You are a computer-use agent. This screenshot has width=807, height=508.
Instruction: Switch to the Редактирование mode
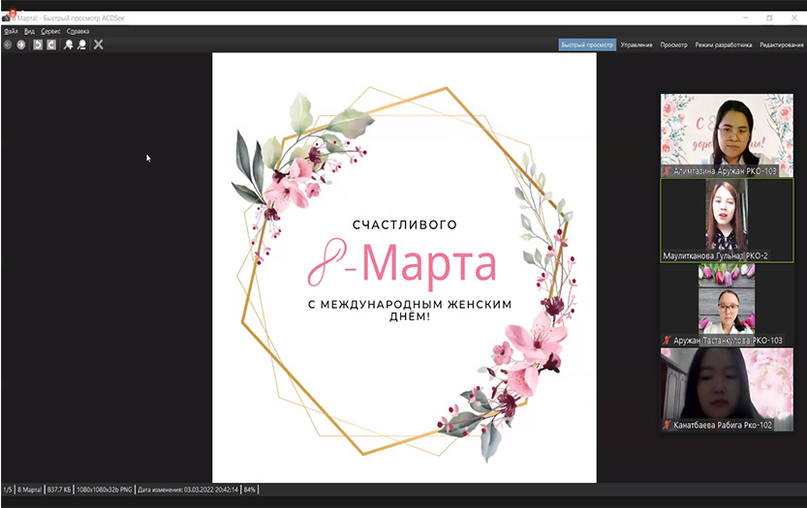782,45
